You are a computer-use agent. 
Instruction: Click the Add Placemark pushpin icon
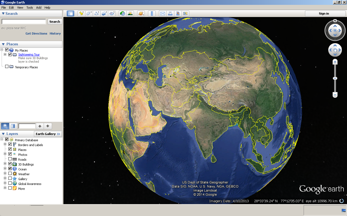pyautogui.click(x=81, y=13)
